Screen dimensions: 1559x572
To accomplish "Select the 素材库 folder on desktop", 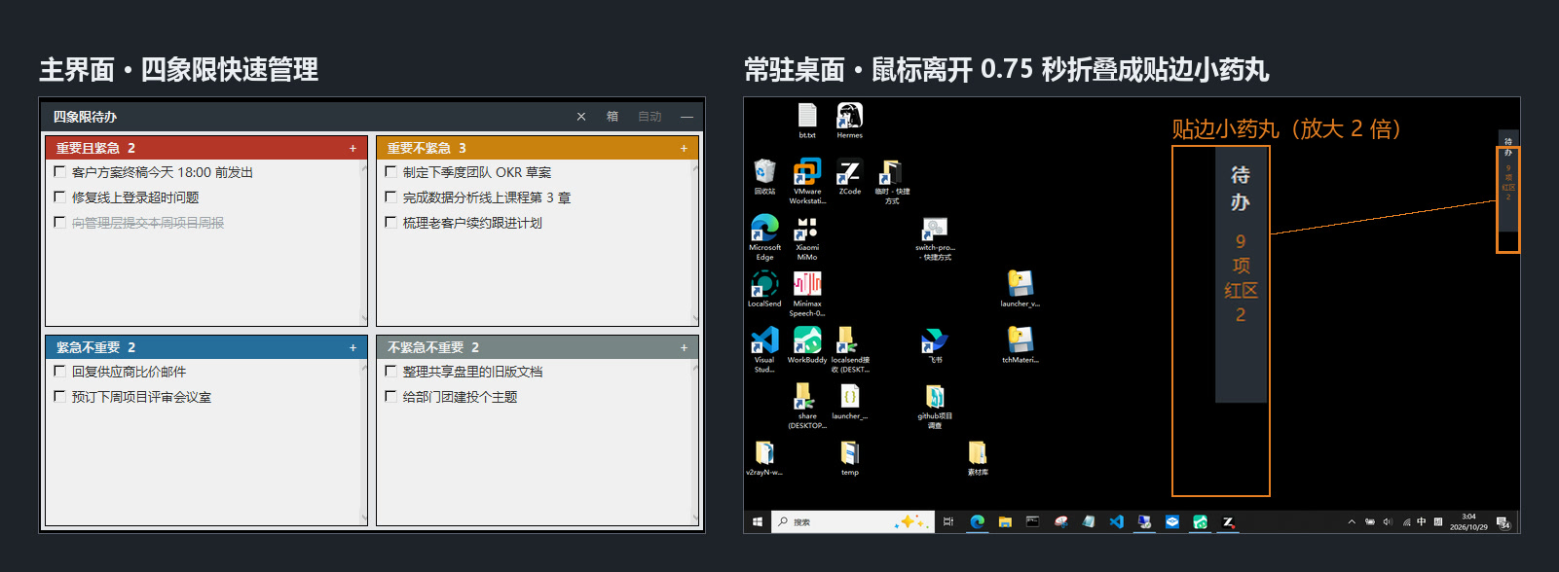I will tap(978, 458).
